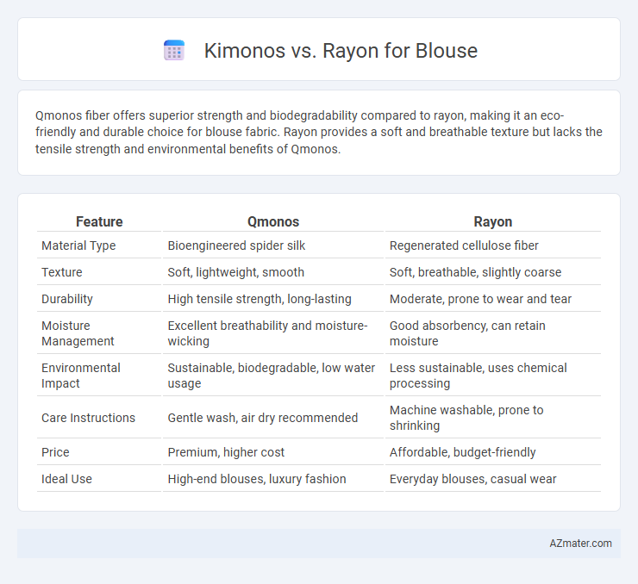Click 'Less sustainable, uses chemical processing' cell

tap(478, 376)
